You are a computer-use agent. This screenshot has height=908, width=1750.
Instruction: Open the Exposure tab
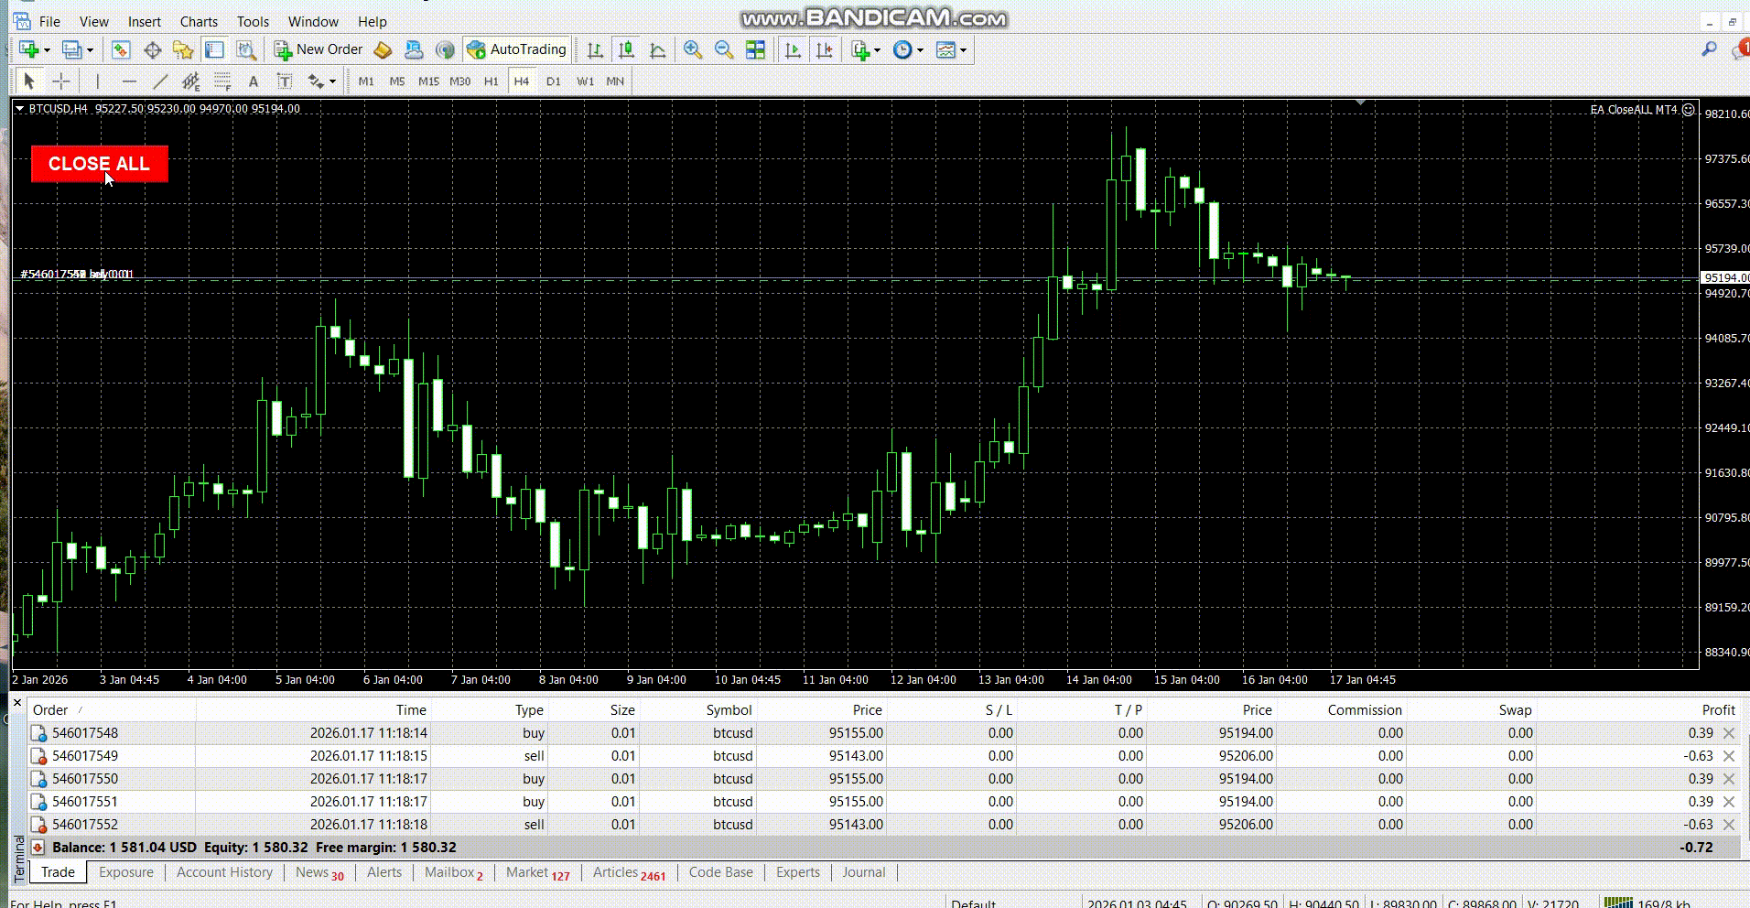pos(126,872)
